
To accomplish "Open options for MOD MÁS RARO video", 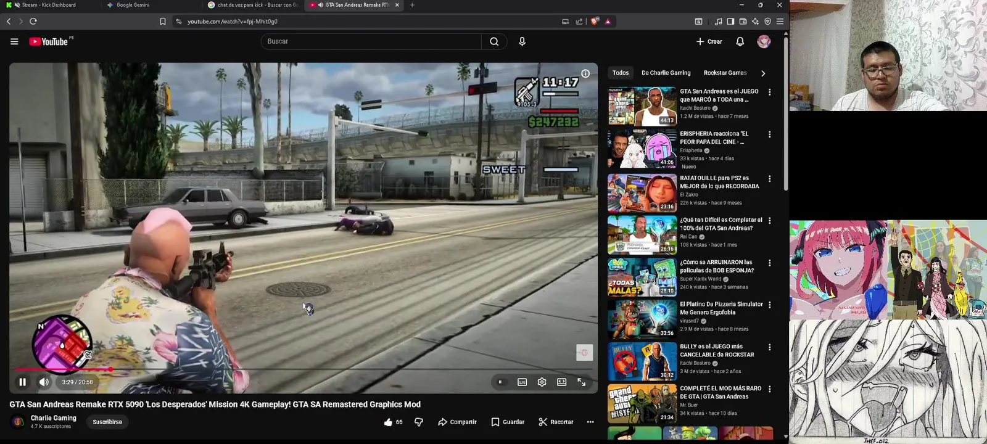I will (769, 389).
